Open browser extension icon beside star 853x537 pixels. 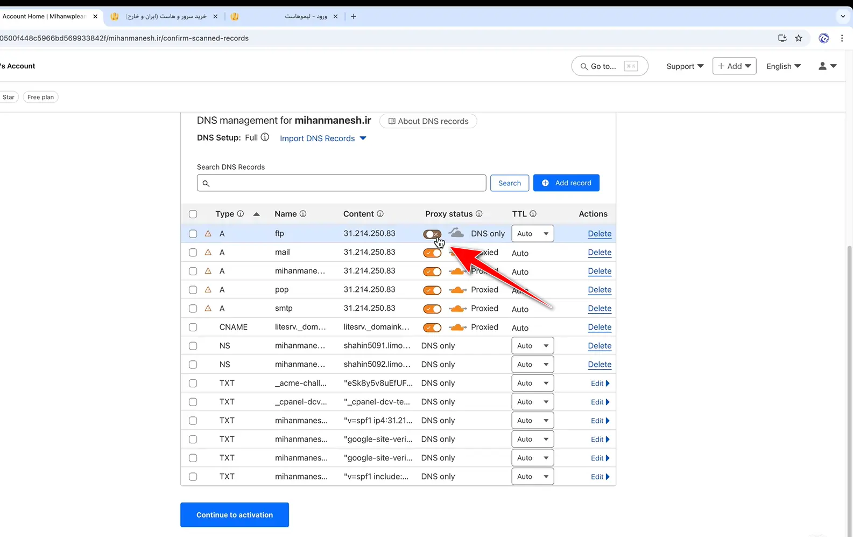[823, 38]
